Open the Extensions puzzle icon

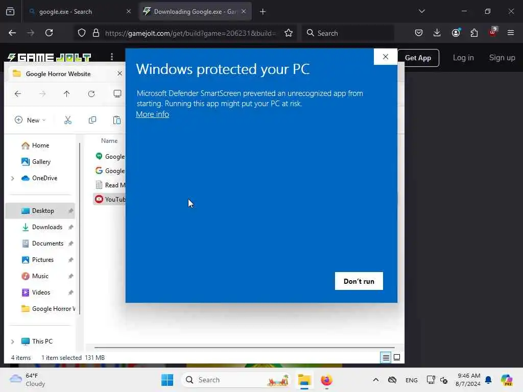(x=474, y=33)
